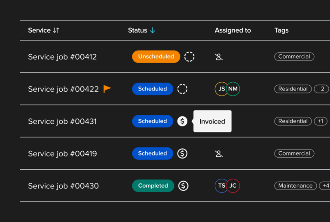Viewport: 330px width, 222px height.
Task: Click Residential tag on job #00422
Action: tap(293, 89)
